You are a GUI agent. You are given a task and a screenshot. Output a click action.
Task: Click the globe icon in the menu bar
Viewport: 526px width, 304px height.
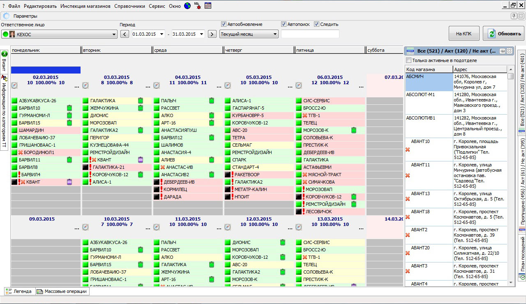pyautogui.click(x=187, y=6)
